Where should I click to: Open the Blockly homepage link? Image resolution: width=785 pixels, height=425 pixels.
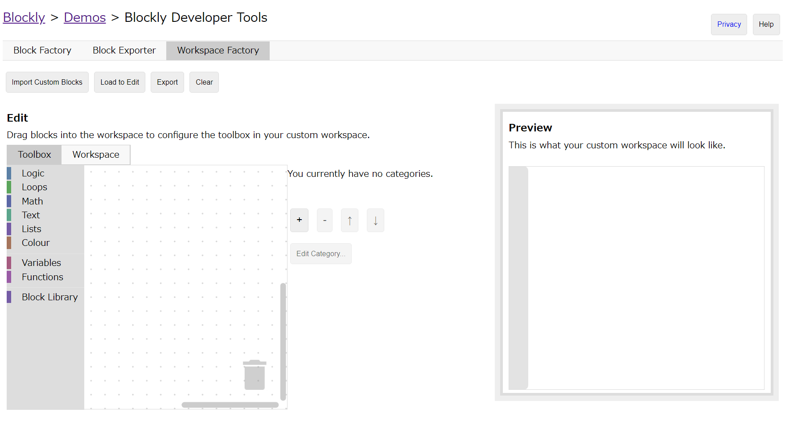coord(24,17)
